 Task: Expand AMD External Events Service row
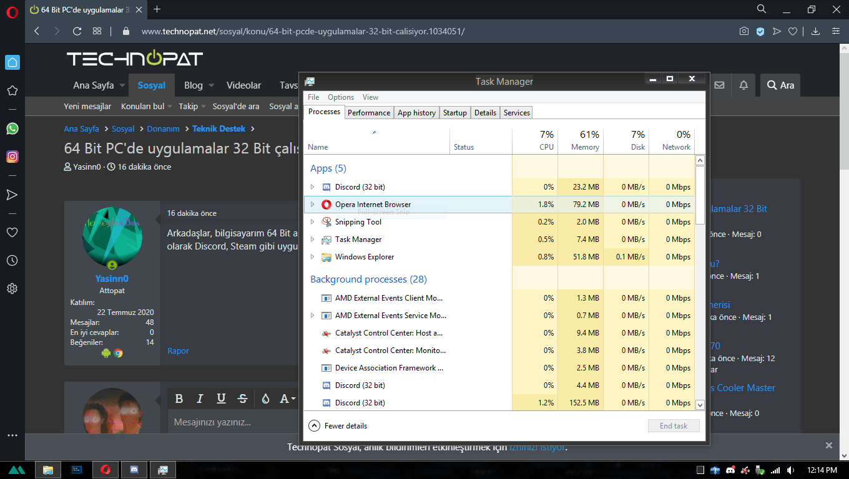(313, 316)
